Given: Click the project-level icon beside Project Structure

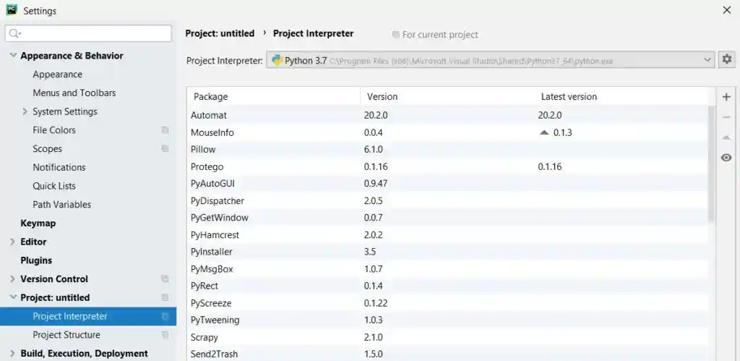Looking at the screenshot, I should click(x=165, y=335).
